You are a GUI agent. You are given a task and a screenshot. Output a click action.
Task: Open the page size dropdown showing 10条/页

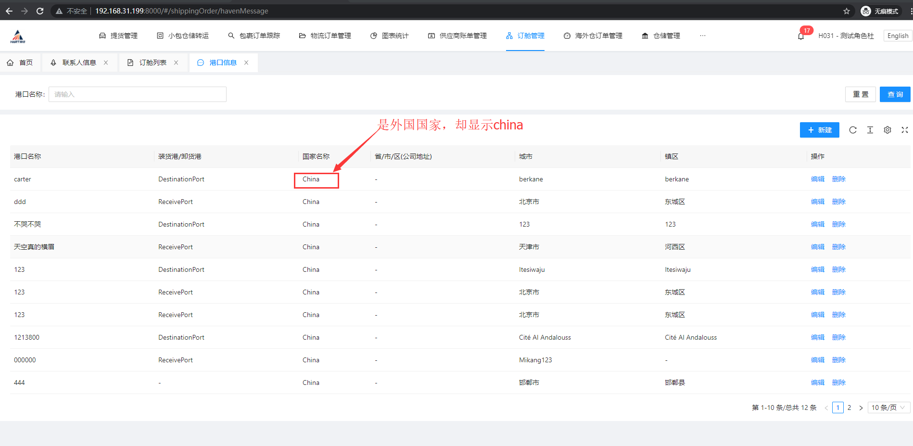point(888,407)
